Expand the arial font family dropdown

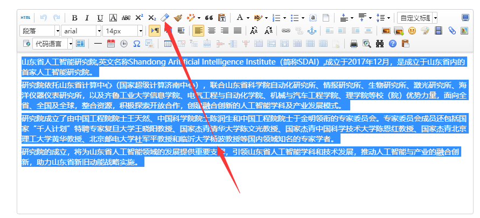tap(81, 31)
